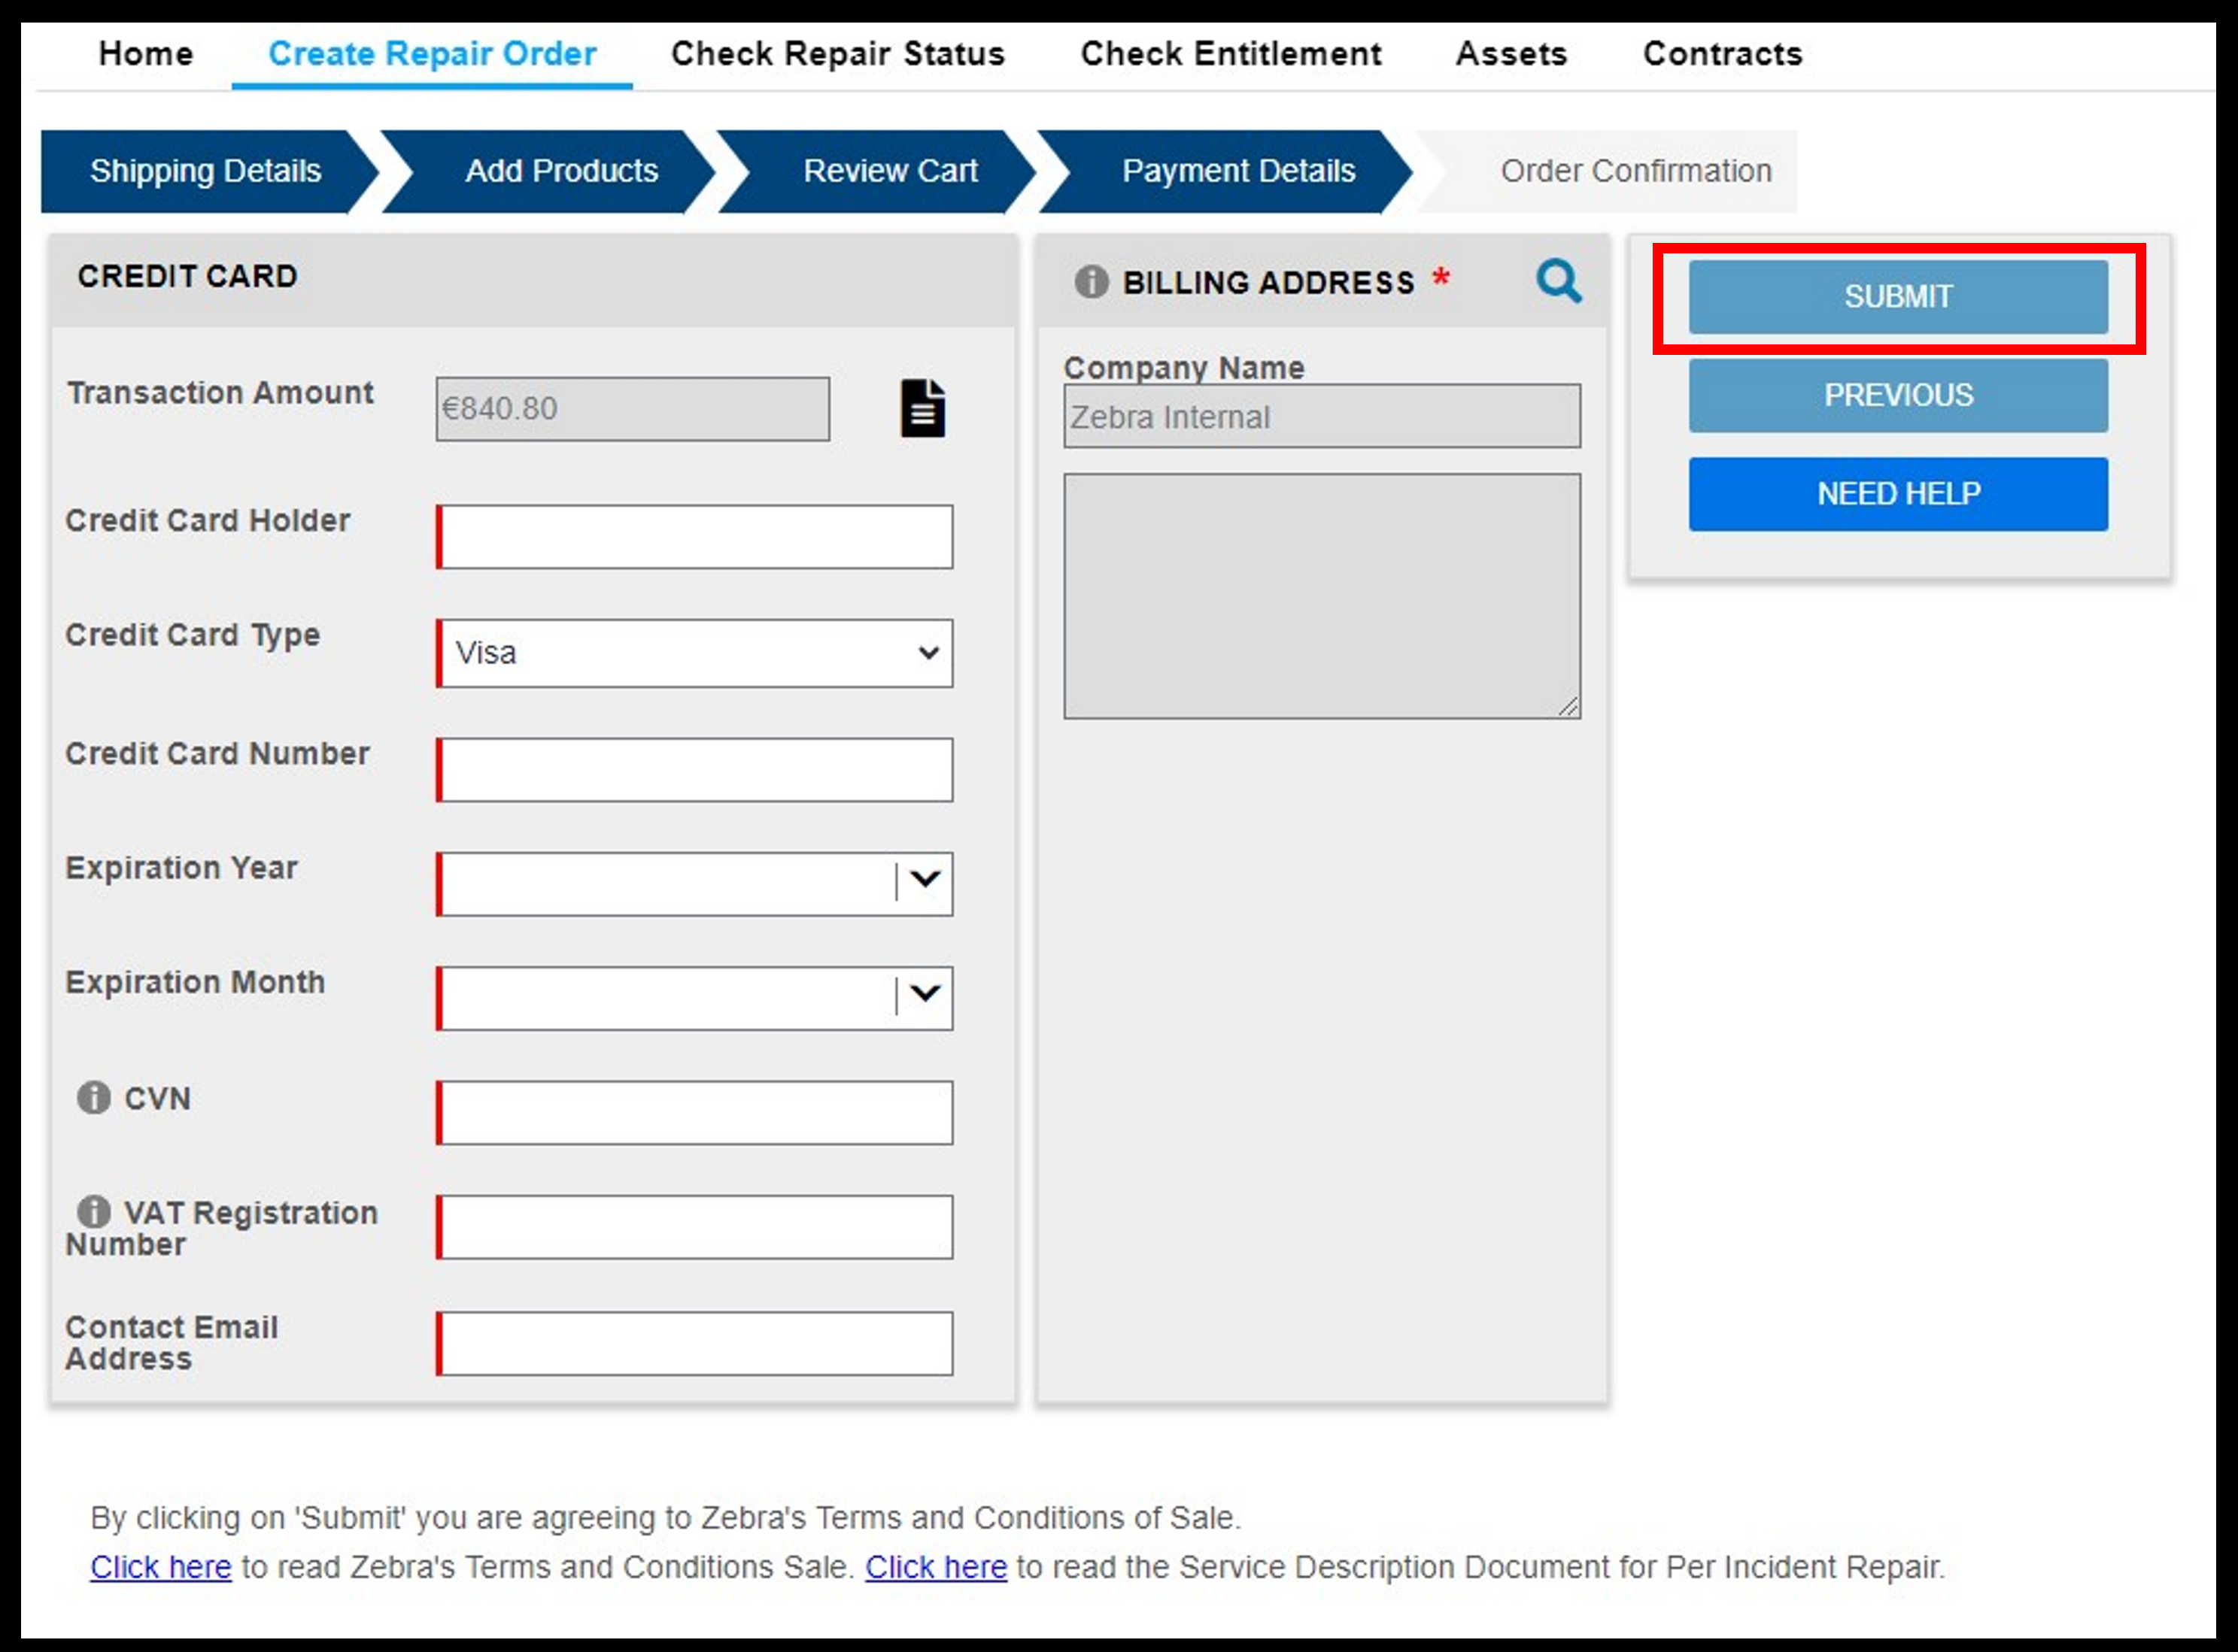Click the NEED HELP button
The image size is (2238, 1652).
[x=1896, y=493]
